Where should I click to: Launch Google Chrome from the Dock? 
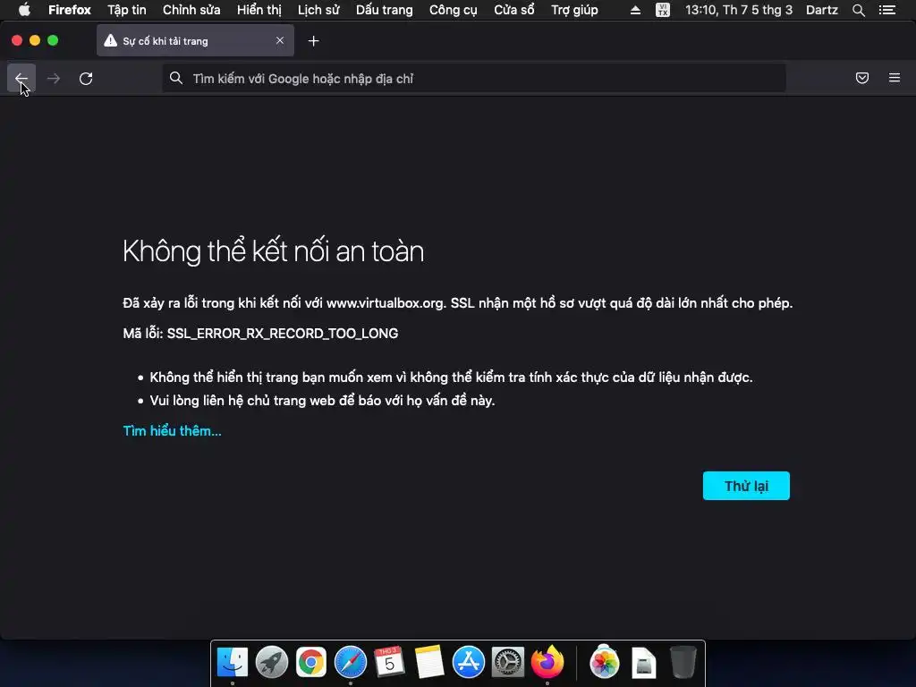click(x=310, y=663)
